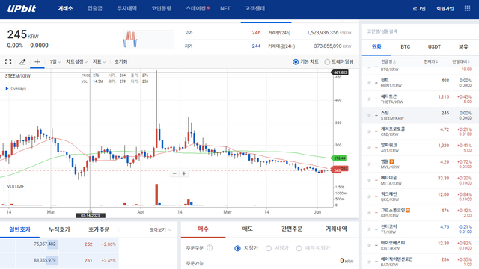Click the orange badge next to 그로스톨코인

408,210
